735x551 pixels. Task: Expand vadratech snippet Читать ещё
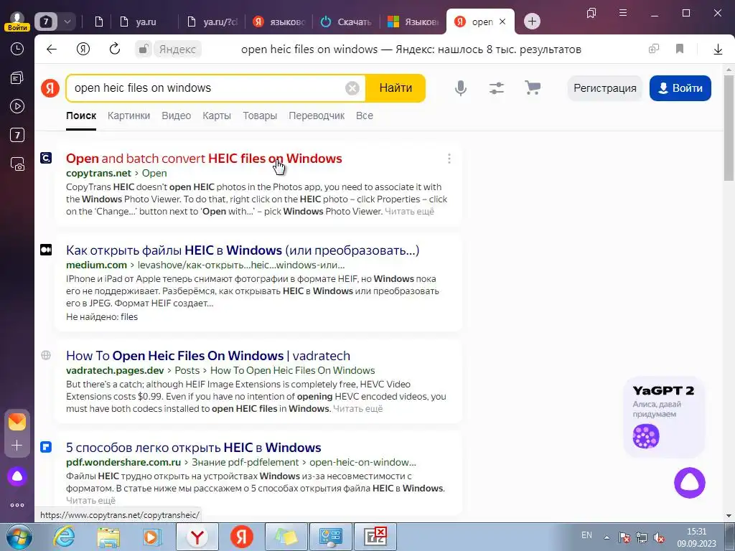pyautogui.click(x=357, y=408)
